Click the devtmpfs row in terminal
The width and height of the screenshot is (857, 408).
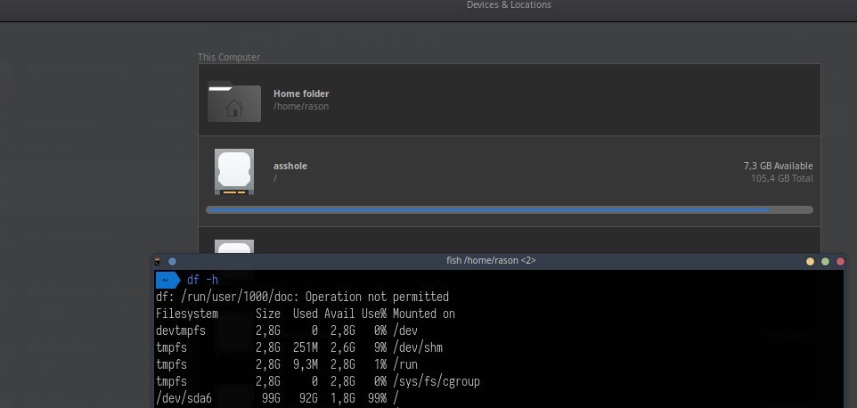(287, 330)
